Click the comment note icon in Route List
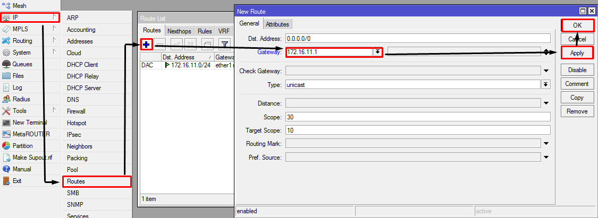 207,45
